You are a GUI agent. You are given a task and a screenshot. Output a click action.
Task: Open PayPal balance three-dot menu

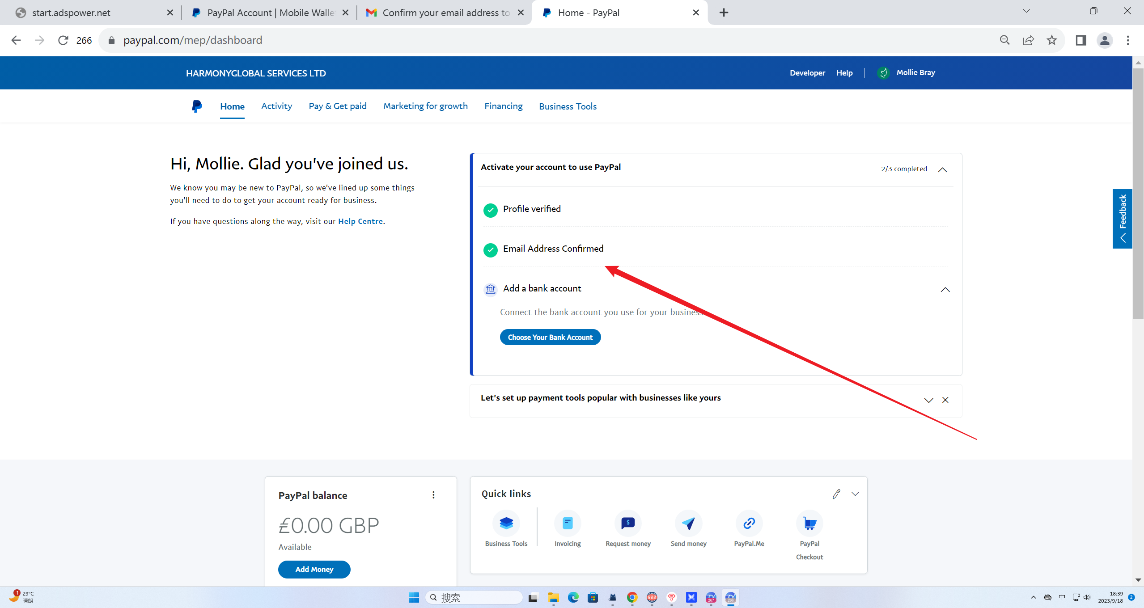click(433, 495)
